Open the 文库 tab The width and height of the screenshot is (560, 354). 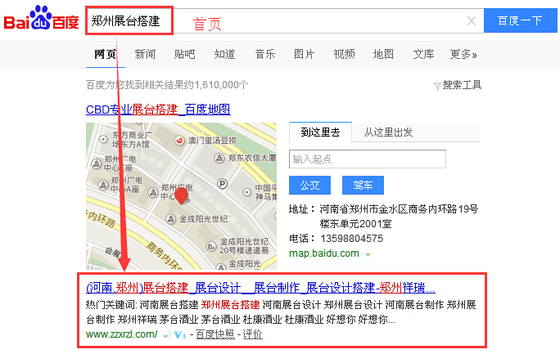(x=423, y=54)
